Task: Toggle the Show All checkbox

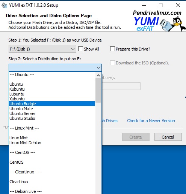Action: (x=80, y=49)
